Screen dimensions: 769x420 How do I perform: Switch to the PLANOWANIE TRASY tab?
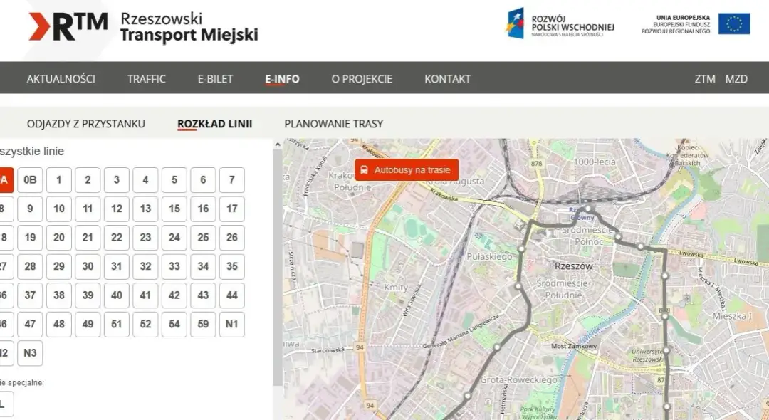333,124
